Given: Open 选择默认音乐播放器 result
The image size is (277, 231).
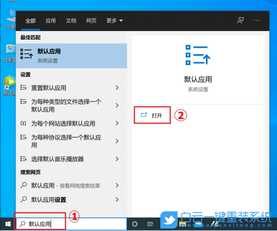Looking at the screenshot, I should pos(66,159).
